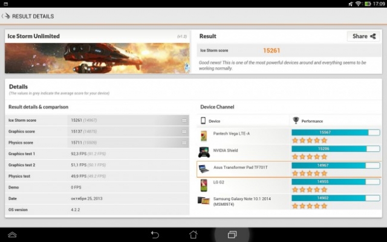Screen dimensions: 387x242
Task: Click the LG G2 star rating
Action: [310, 189]
